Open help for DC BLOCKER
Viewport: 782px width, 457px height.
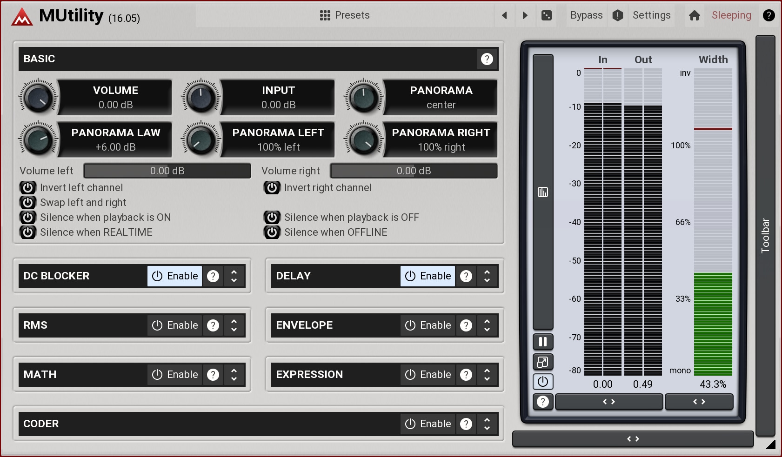(x=213, y=276)
